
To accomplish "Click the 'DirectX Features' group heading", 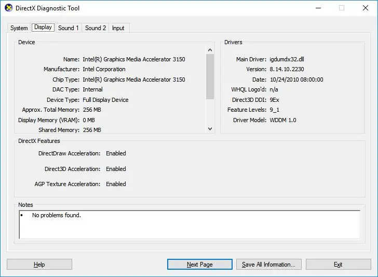I will tap(39, 141).
